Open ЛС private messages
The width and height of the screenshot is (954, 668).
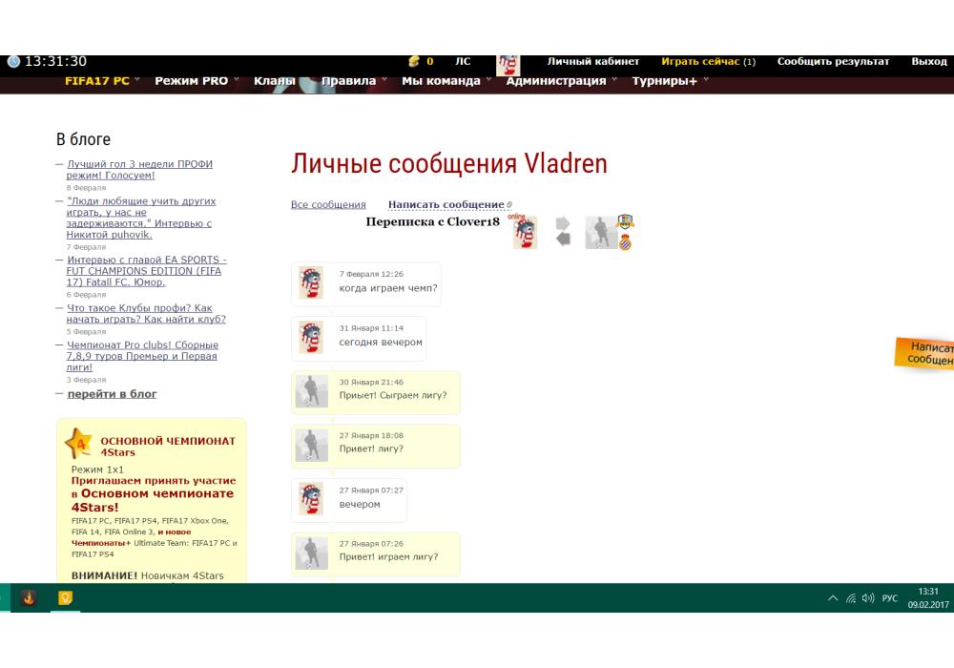(x=463, y=61)
